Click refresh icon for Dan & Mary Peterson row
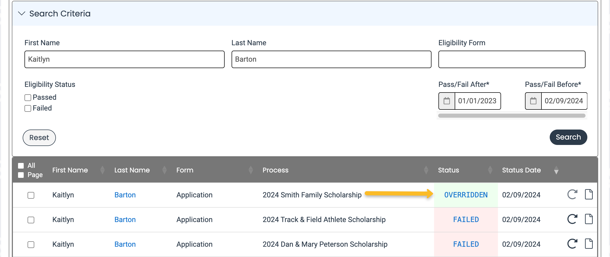This screenshot has height=257, width=610. [x=572, y=244]
